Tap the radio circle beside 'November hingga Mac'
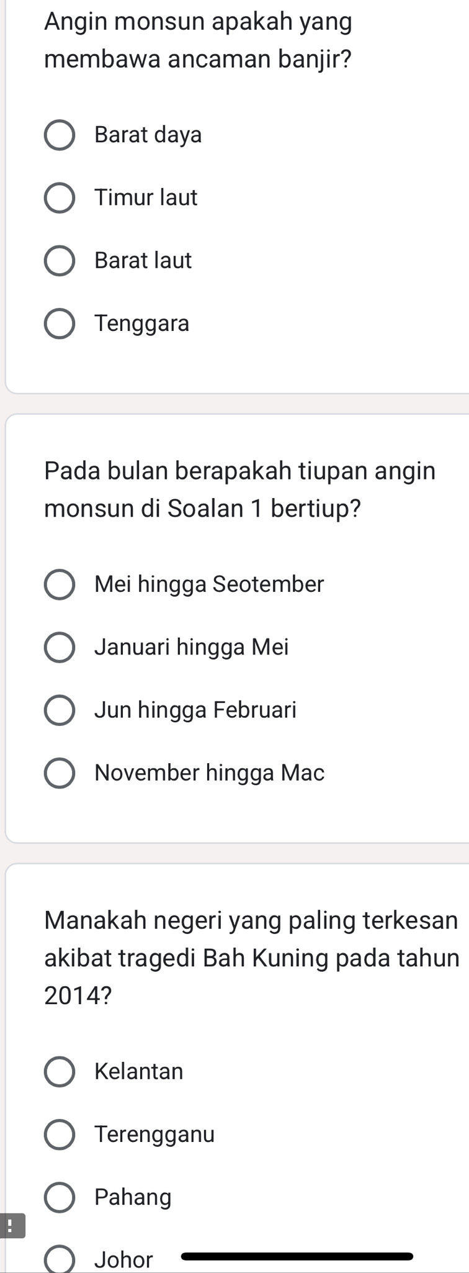 click(60, 773)
